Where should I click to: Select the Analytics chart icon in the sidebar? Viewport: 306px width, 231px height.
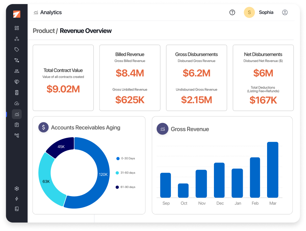click(x=17, y=114)
